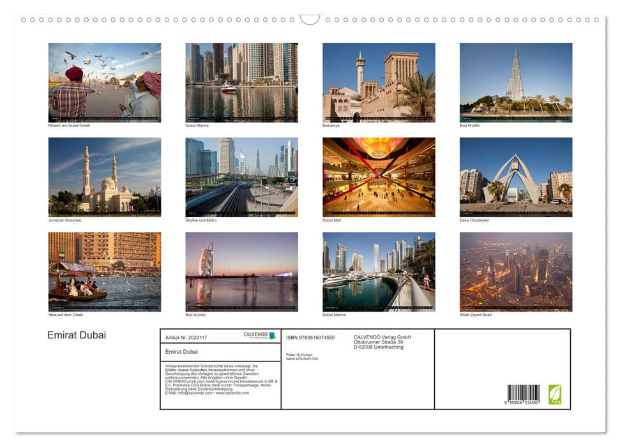The image size is (620, 447).
Task: Click the Sheik Zayed Road aerial image
Action: point(516,271)
